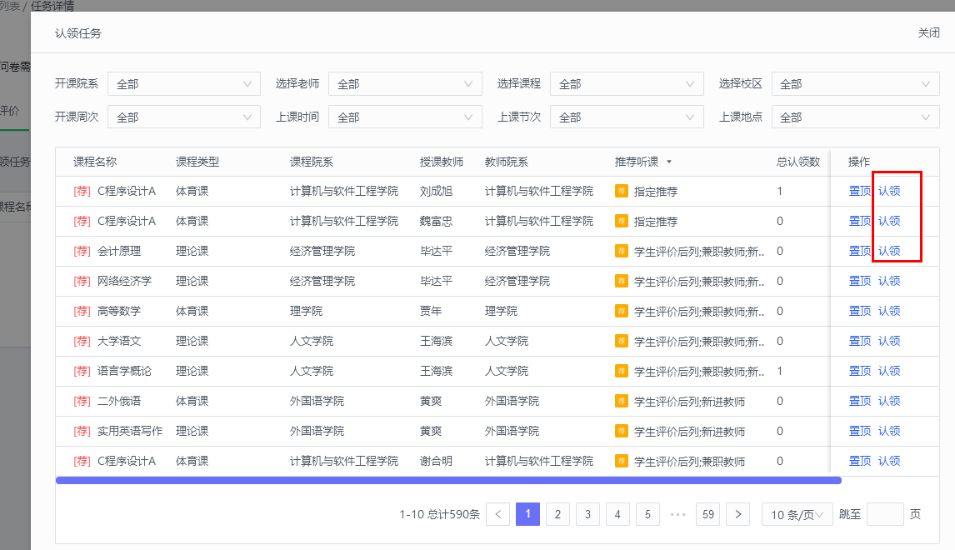The image size is (955, 550).
Task: Jump to last page 59
Action: [x=707, y=514]
